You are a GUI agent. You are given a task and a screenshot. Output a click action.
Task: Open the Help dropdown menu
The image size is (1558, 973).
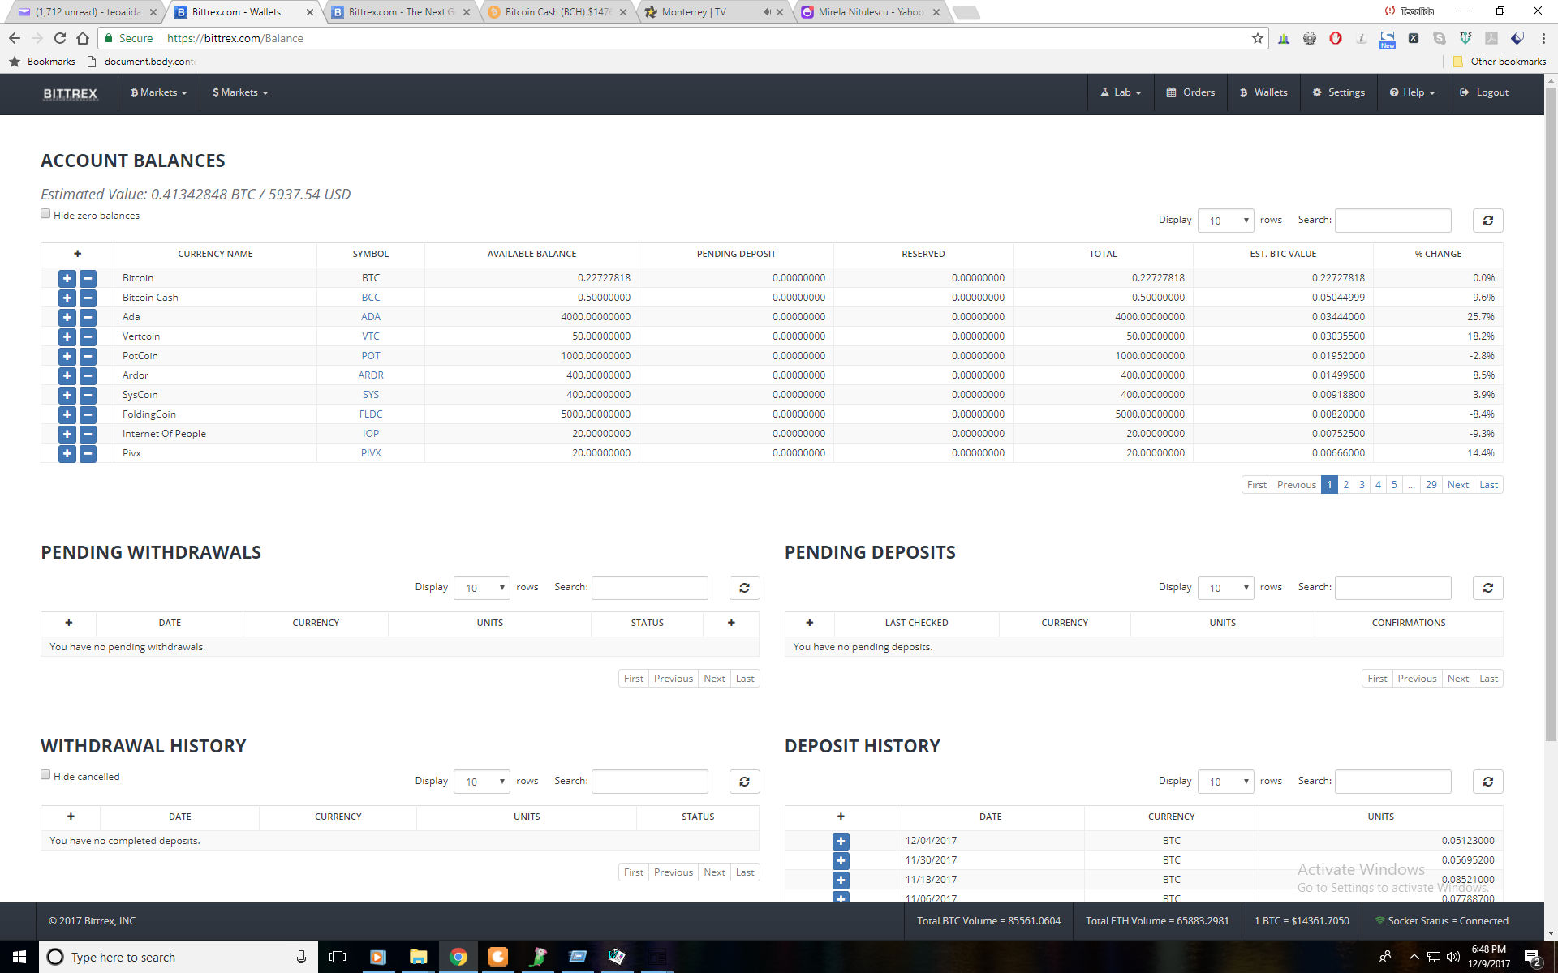click(x=1412, y=92)
